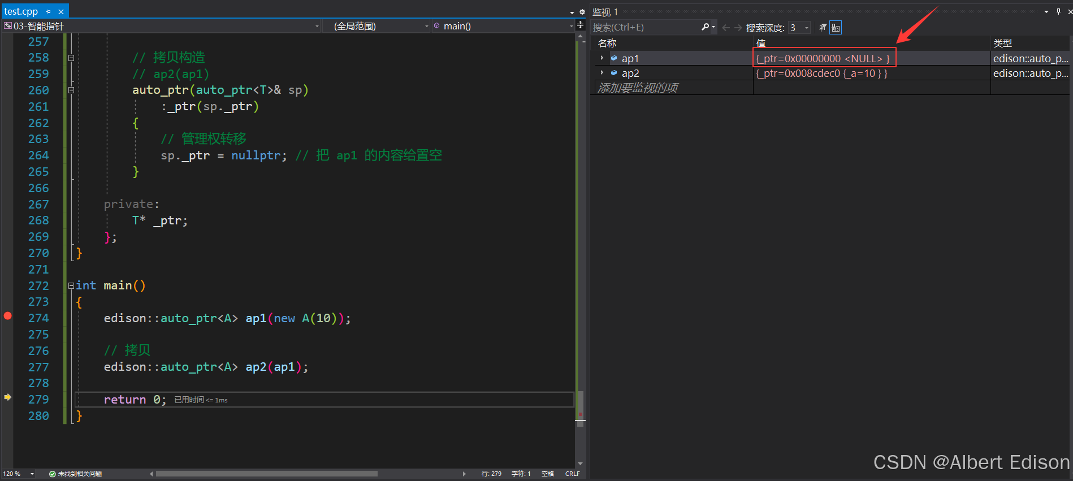Click the watch filter pin icon
The width and height of the screenshot is (1073, 481).
tap(823, 27)
